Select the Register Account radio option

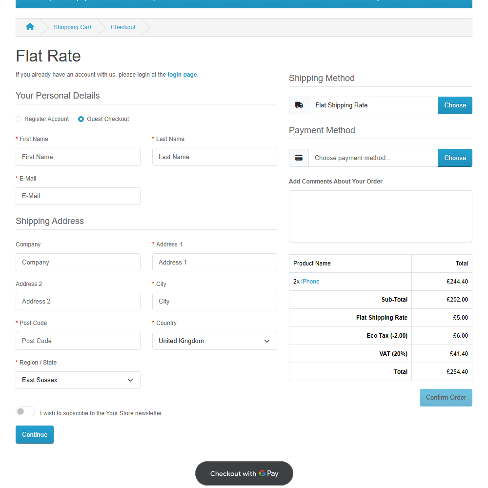pyautogui.click(x=19, y=119)
